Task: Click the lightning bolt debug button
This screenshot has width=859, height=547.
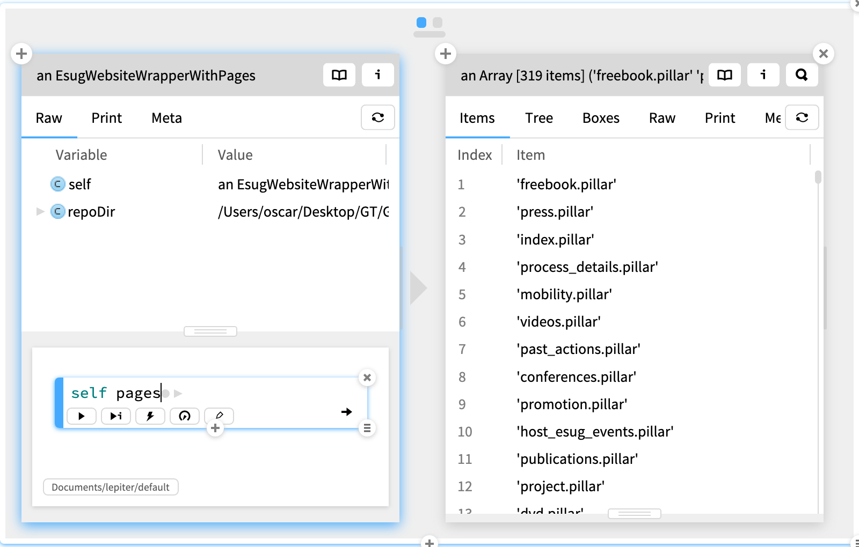Action: click(x=150, y=416)
